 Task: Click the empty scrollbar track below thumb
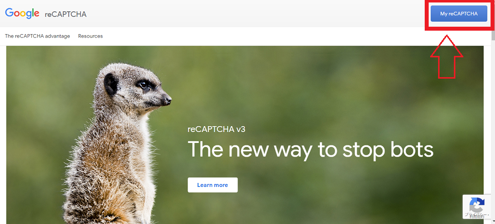493,126
